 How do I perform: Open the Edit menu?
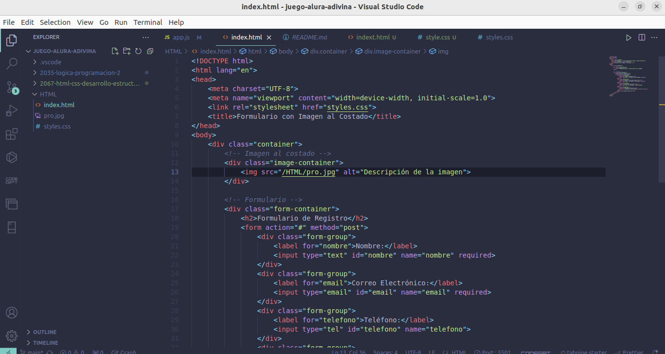[27, 22]
